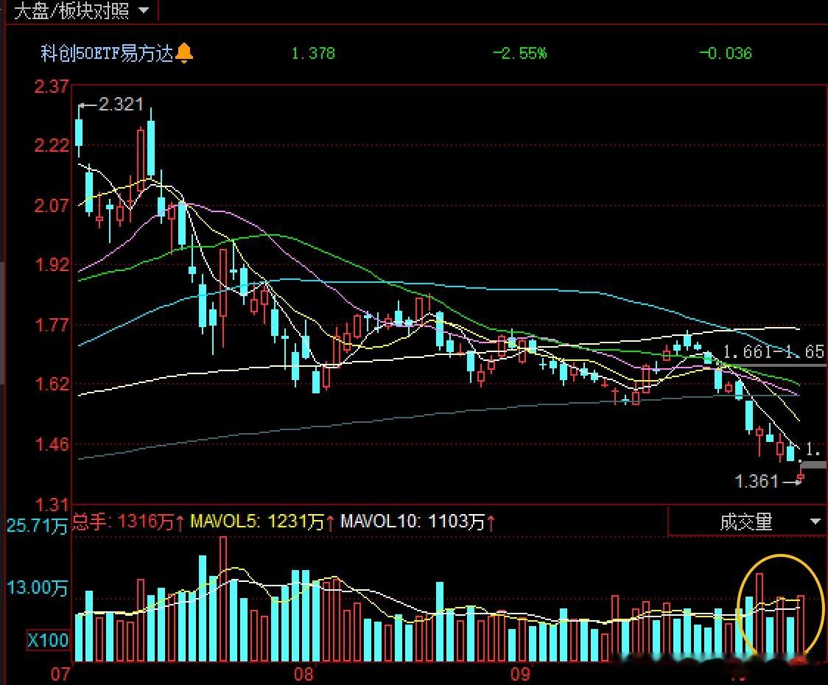The height and width of the screenshot is (685, 828).
Task: Expand the 成交量 indicator dropdown
Action: [x=815, y=521]
